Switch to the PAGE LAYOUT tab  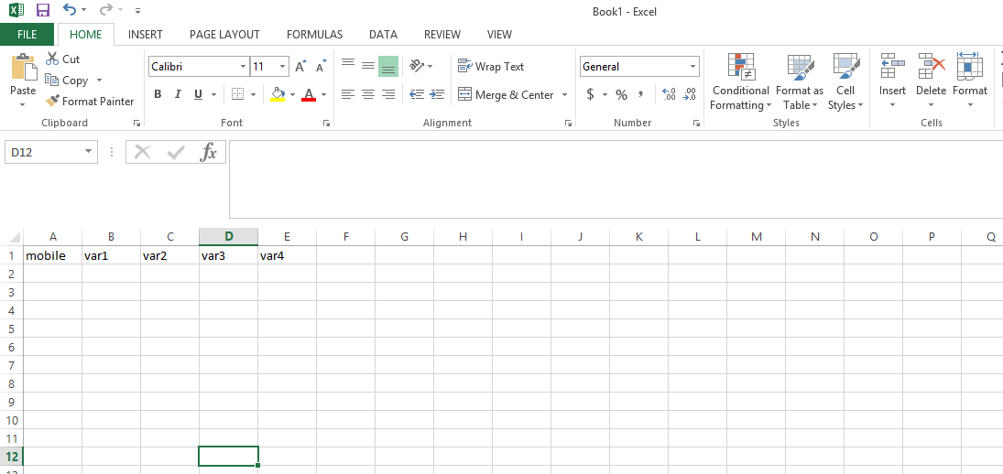(224, 35)
